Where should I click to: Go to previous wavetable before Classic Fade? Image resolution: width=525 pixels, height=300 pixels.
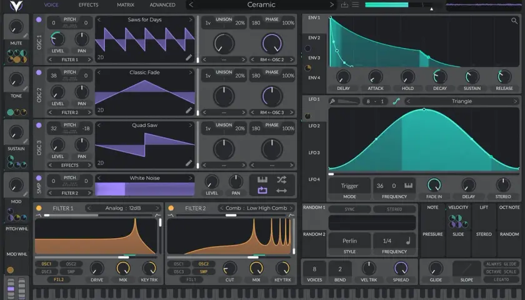pyautogui.click(x=99, y=72)
